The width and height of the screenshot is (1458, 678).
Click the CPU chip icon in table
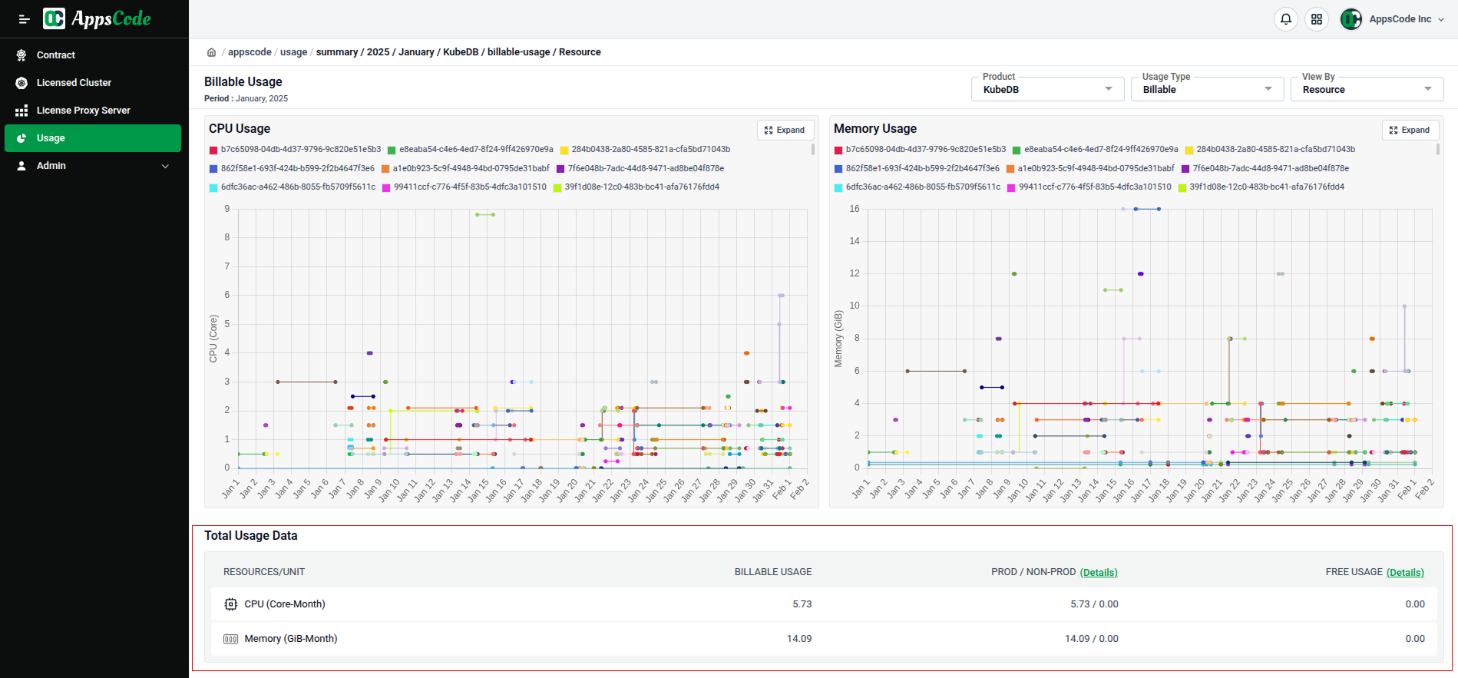click(230, 604)
